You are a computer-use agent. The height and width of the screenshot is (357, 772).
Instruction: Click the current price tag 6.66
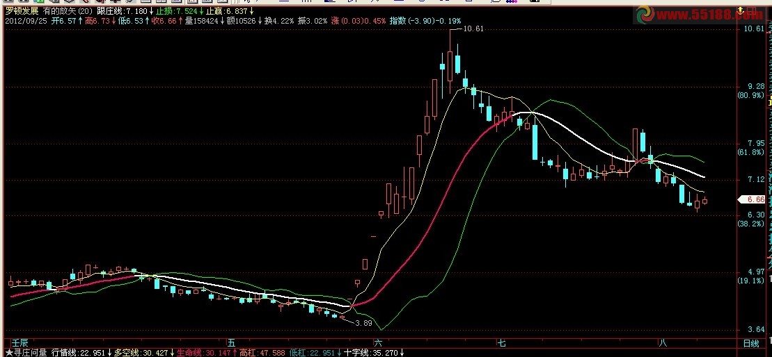click(x=753, y=199)
